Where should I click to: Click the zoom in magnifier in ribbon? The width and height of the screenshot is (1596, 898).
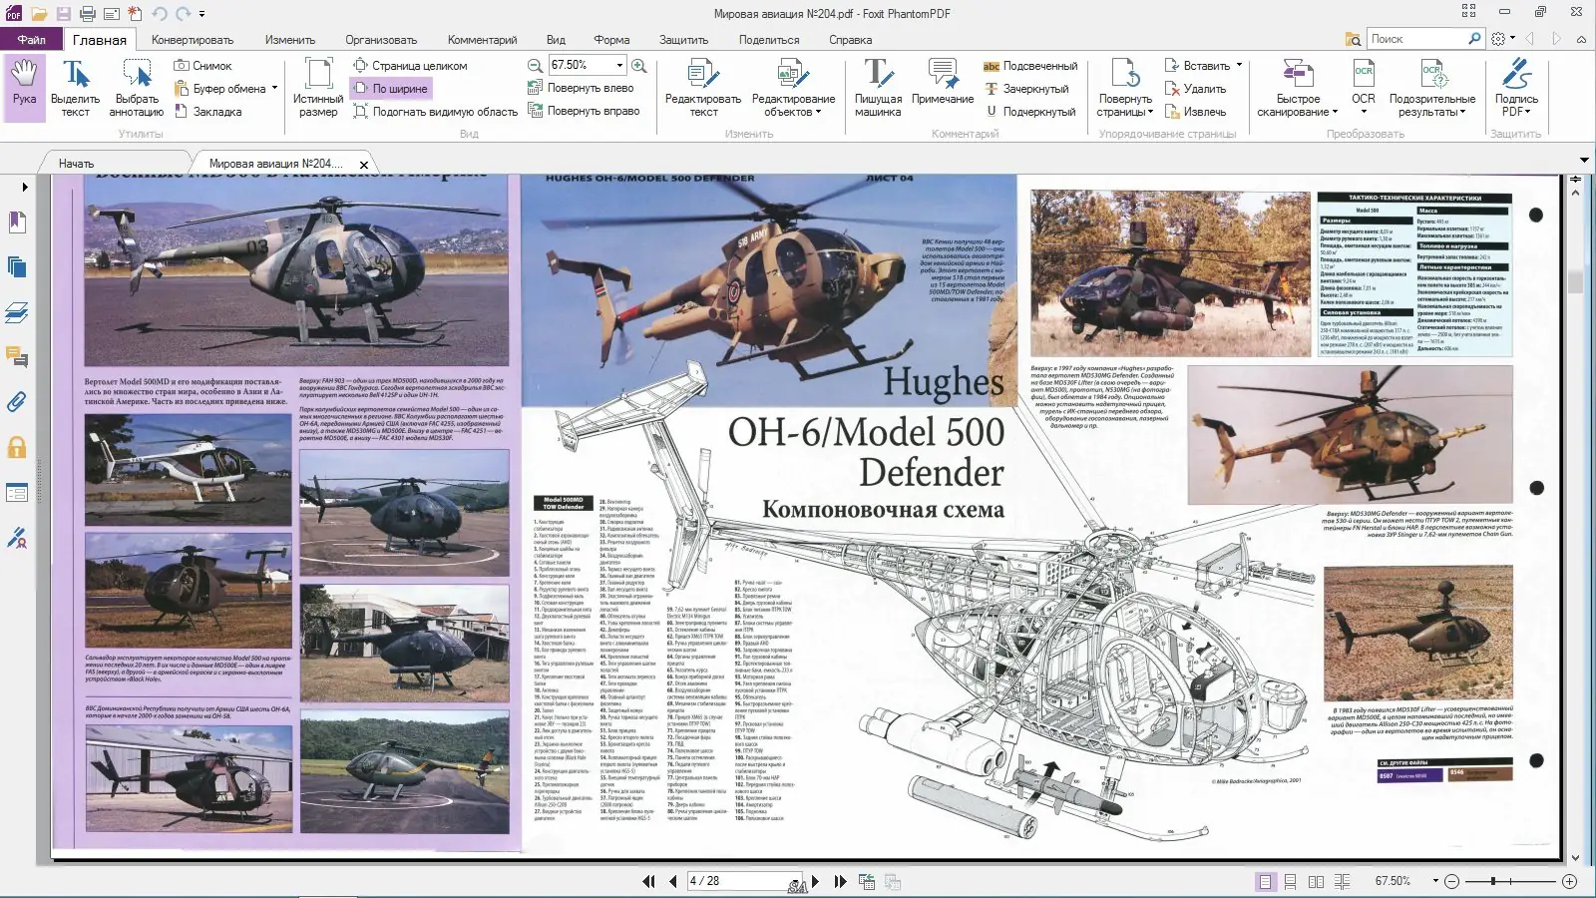tap(639, 66)
